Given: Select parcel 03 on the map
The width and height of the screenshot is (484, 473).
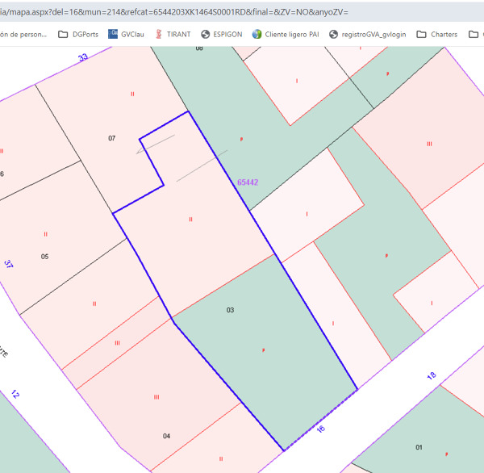Looking at the screenshot, I should pos(230,310).
